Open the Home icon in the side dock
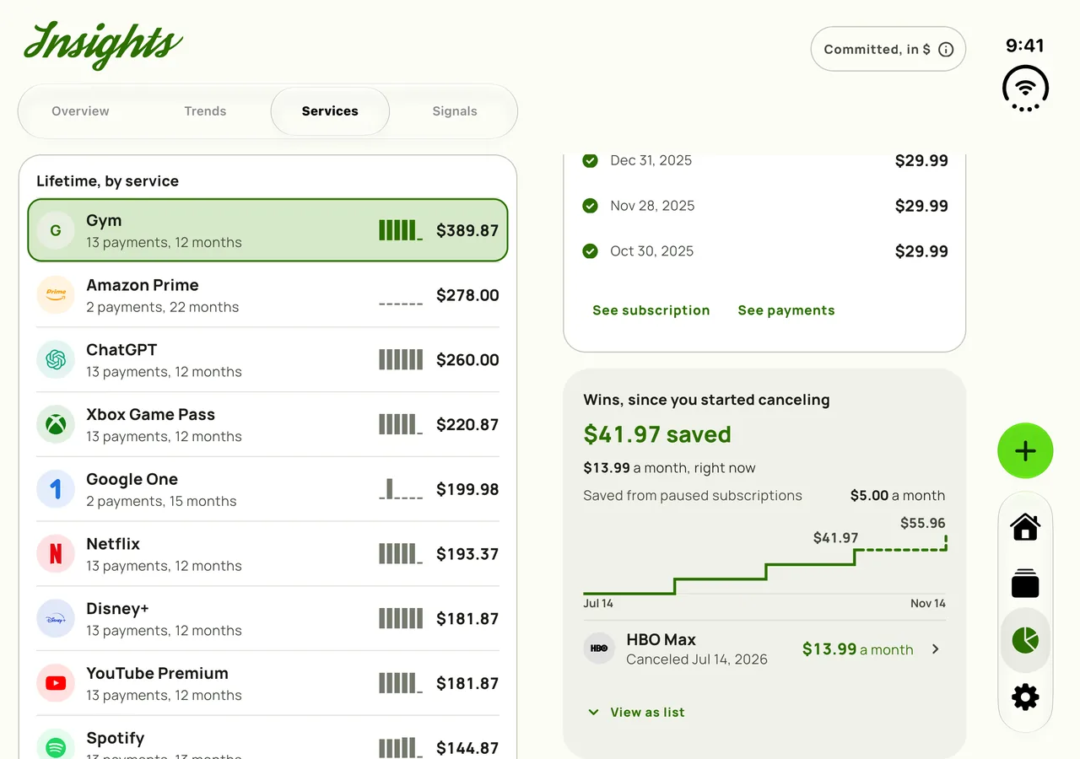The height and width of the screenshot is (759, 1080). click(1025, 527)
